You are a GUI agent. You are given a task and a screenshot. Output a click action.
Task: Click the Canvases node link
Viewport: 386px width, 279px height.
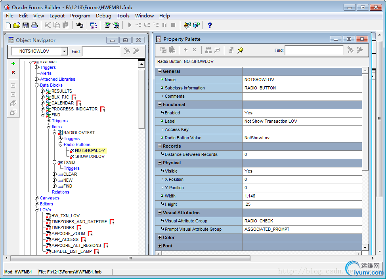coord(50,198)
